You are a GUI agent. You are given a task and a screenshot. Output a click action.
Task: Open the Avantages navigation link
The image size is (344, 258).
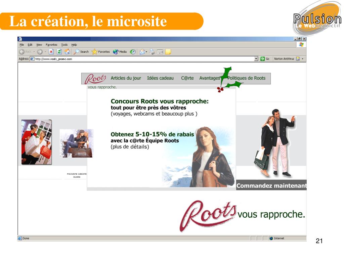pos(210,78)
